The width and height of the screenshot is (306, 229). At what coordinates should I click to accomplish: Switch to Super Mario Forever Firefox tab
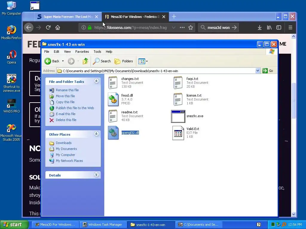68,17
